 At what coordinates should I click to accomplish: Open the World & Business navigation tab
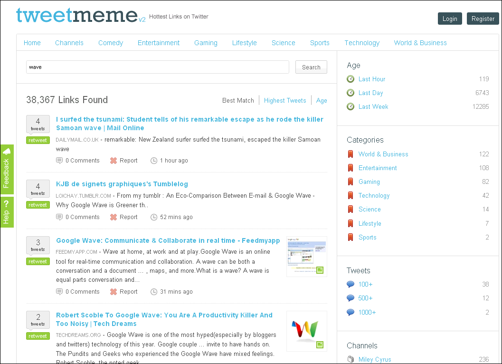420,43
